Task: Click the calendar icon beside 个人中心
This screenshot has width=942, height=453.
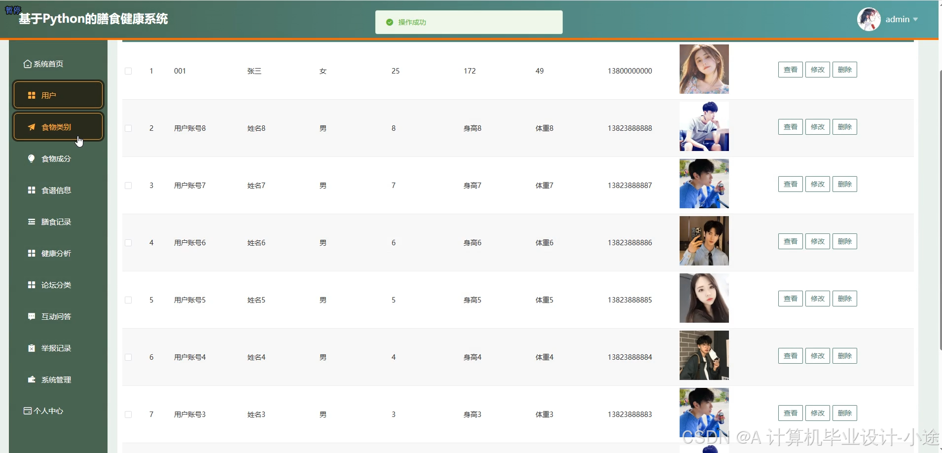Action: point(28,411)
